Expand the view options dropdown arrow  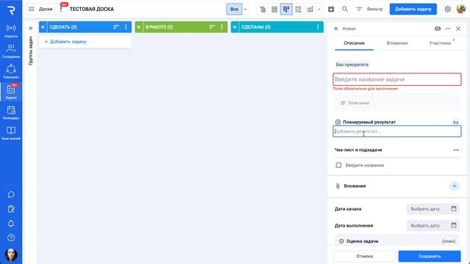319,10
